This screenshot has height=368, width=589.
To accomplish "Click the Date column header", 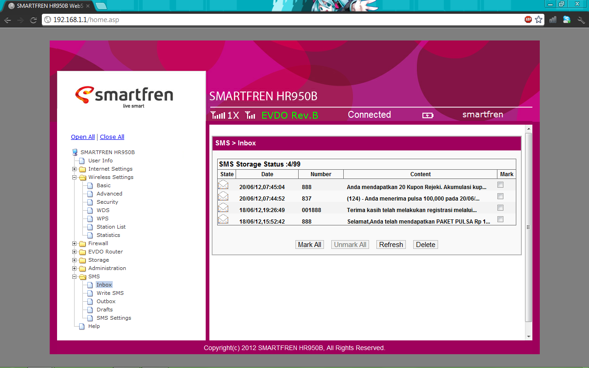I will 267,174.
